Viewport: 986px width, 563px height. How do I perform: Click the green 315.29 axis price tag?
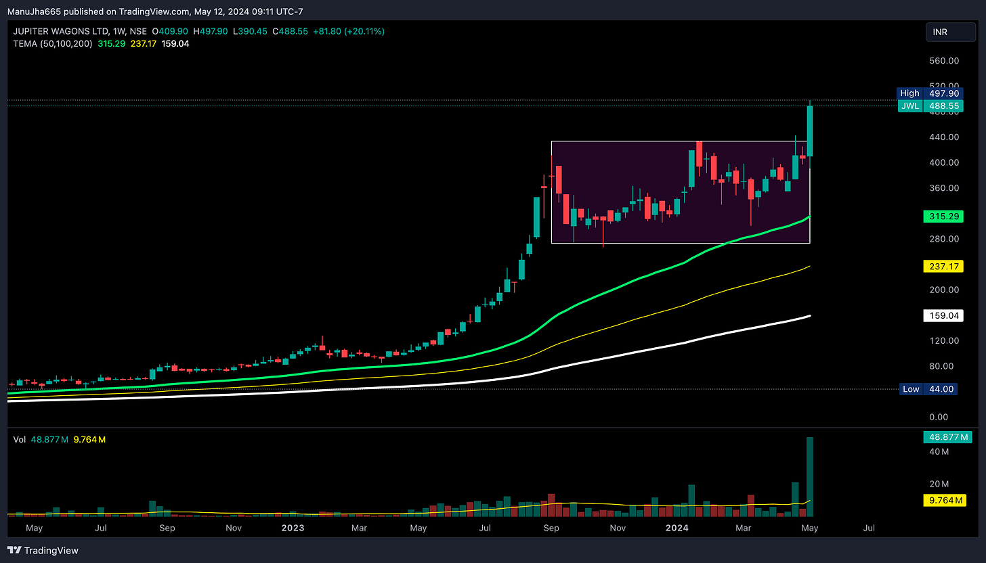click(x=943, y=217)
